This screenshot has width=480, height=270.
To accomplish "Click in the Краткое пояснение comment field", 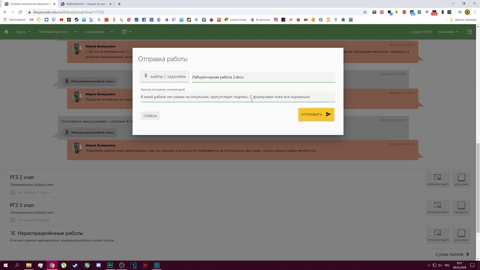I will pos(238,97).
